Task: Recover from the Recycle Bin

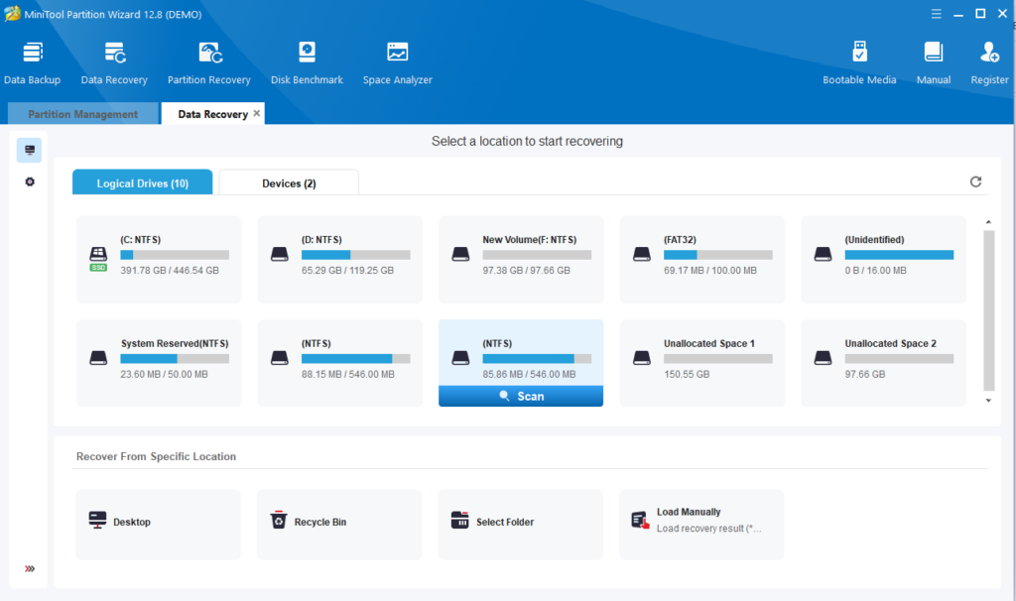Action: 339,524
